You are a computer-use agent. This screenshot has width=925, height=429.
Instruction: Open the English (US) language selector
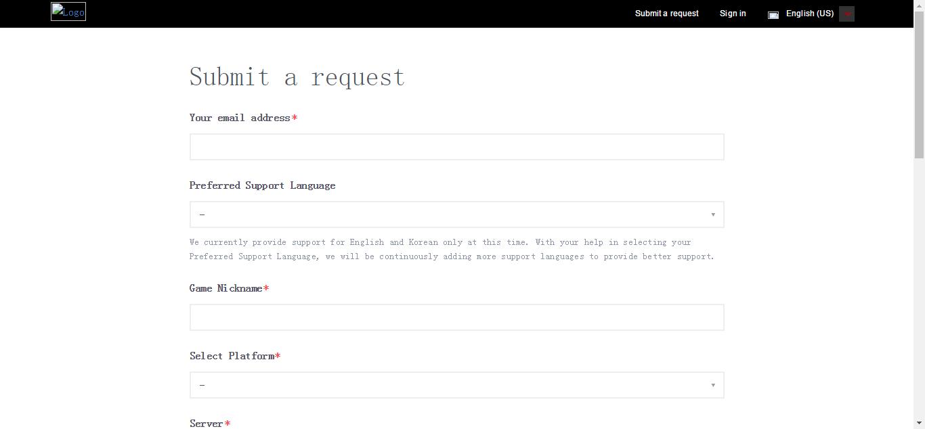(809, 14)
